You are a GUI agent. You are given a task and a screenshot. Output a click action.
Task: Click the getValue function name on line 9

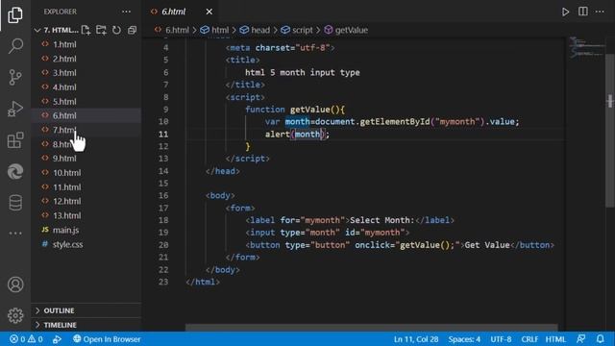tap(309, 110)
